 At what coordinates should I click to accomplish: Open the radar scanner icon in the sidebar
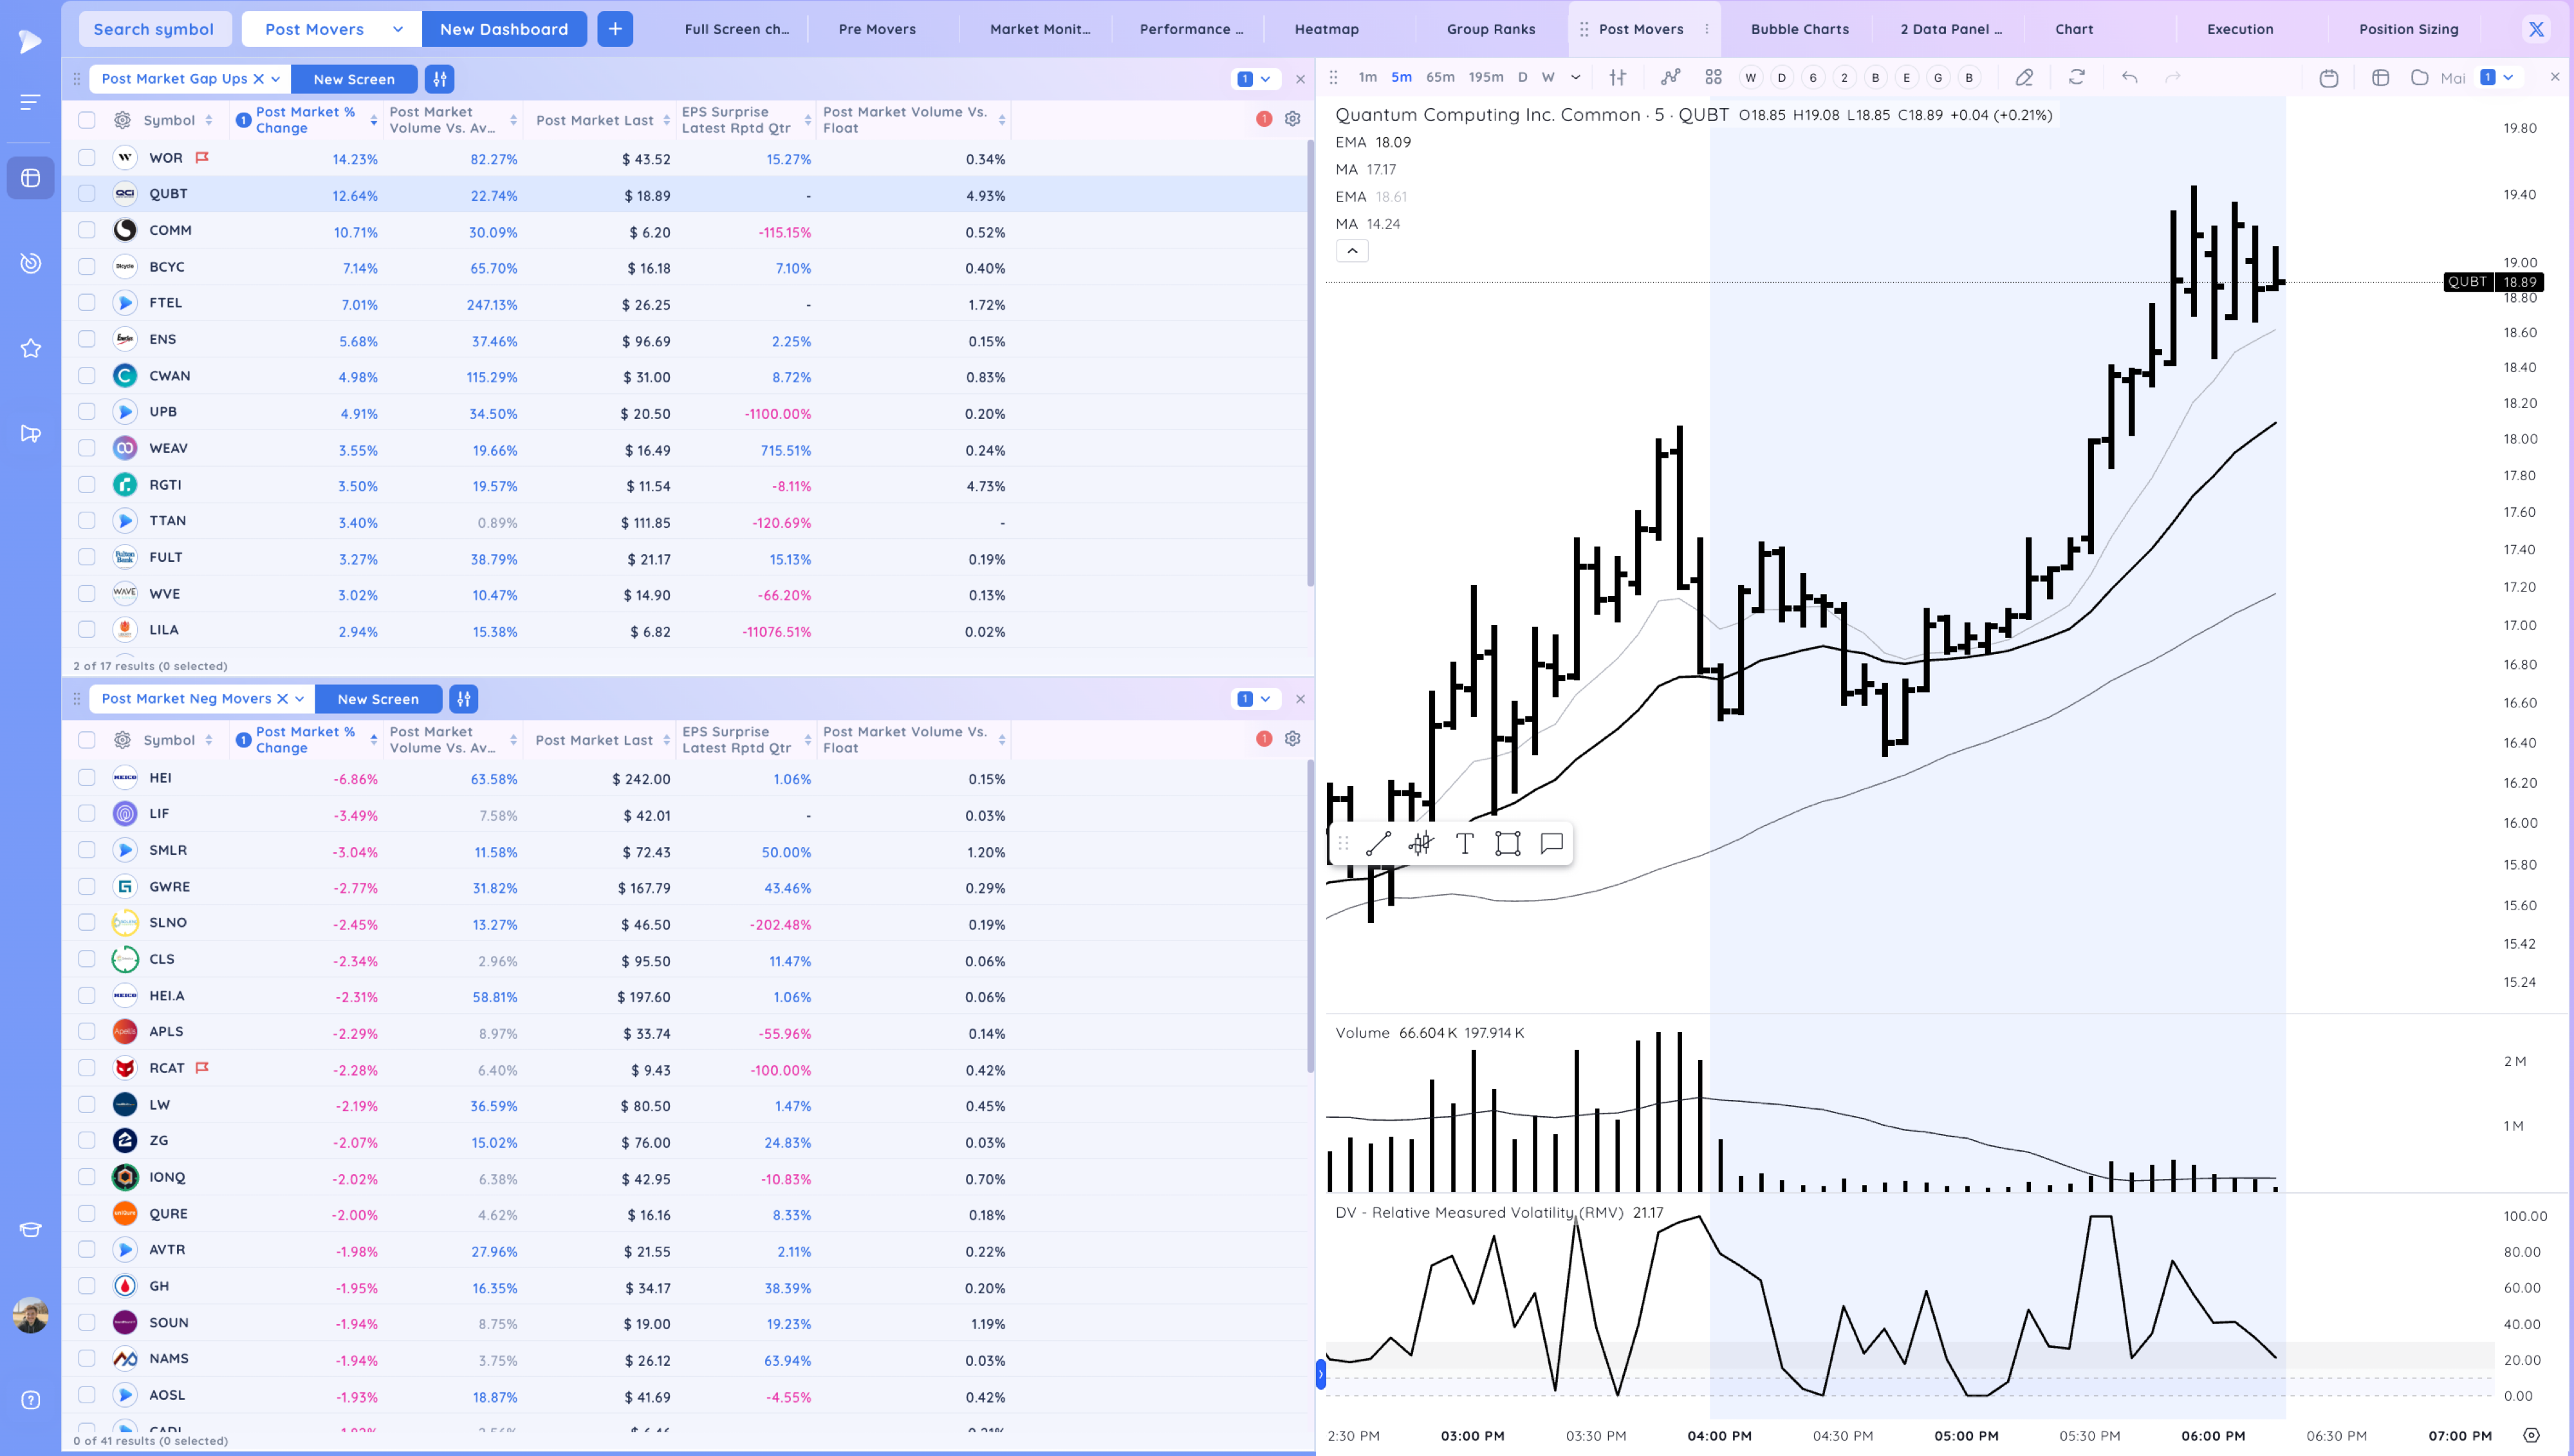tap(30, 263)
